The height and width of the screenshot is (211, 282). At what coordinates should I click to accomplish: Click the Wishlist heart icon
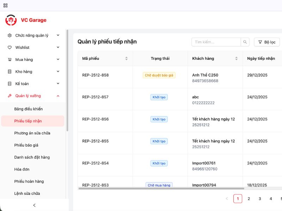pyautogui.click(x=10, y=47)
